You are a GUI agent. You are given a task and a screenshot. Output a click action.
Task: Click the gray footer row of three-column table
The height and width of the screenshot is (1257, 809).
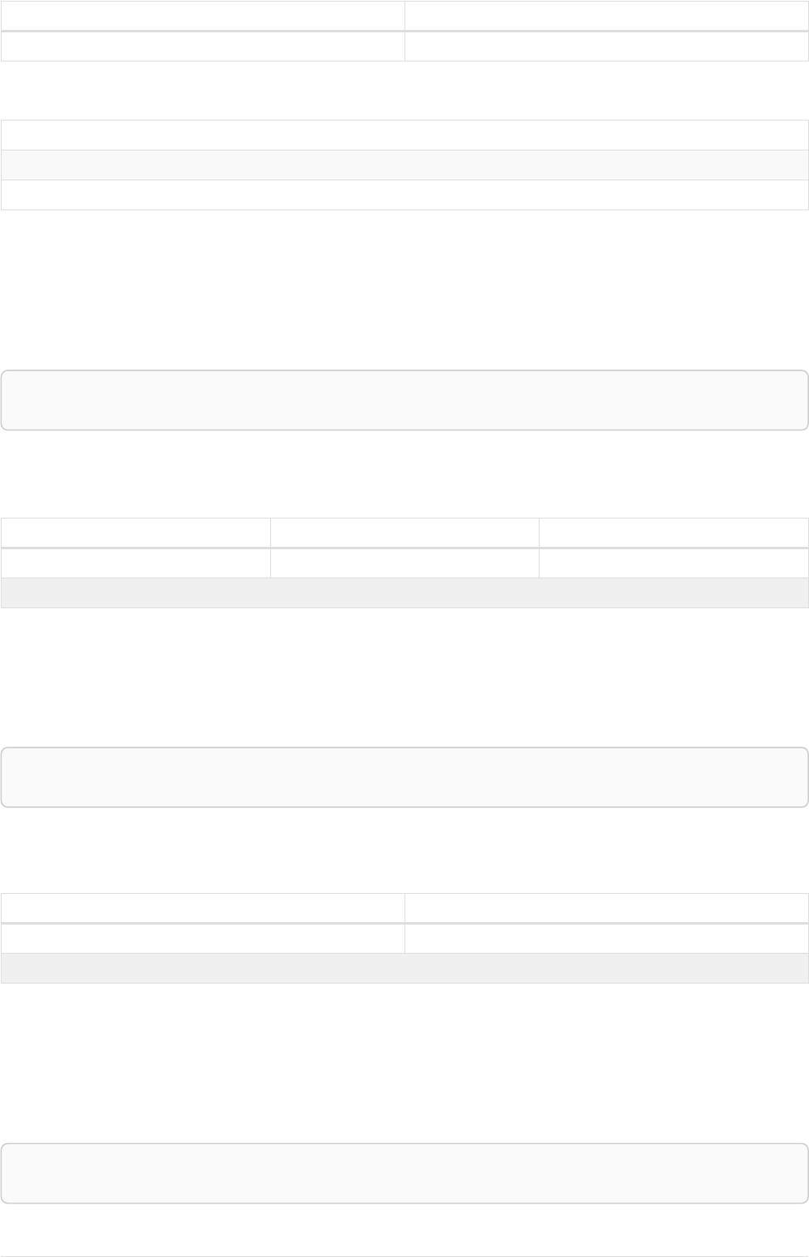404,593
